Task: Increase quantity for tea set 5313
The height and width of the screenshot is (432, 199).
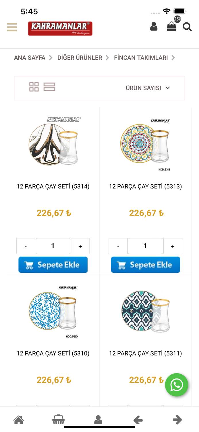Action: [x=173, y=246]
